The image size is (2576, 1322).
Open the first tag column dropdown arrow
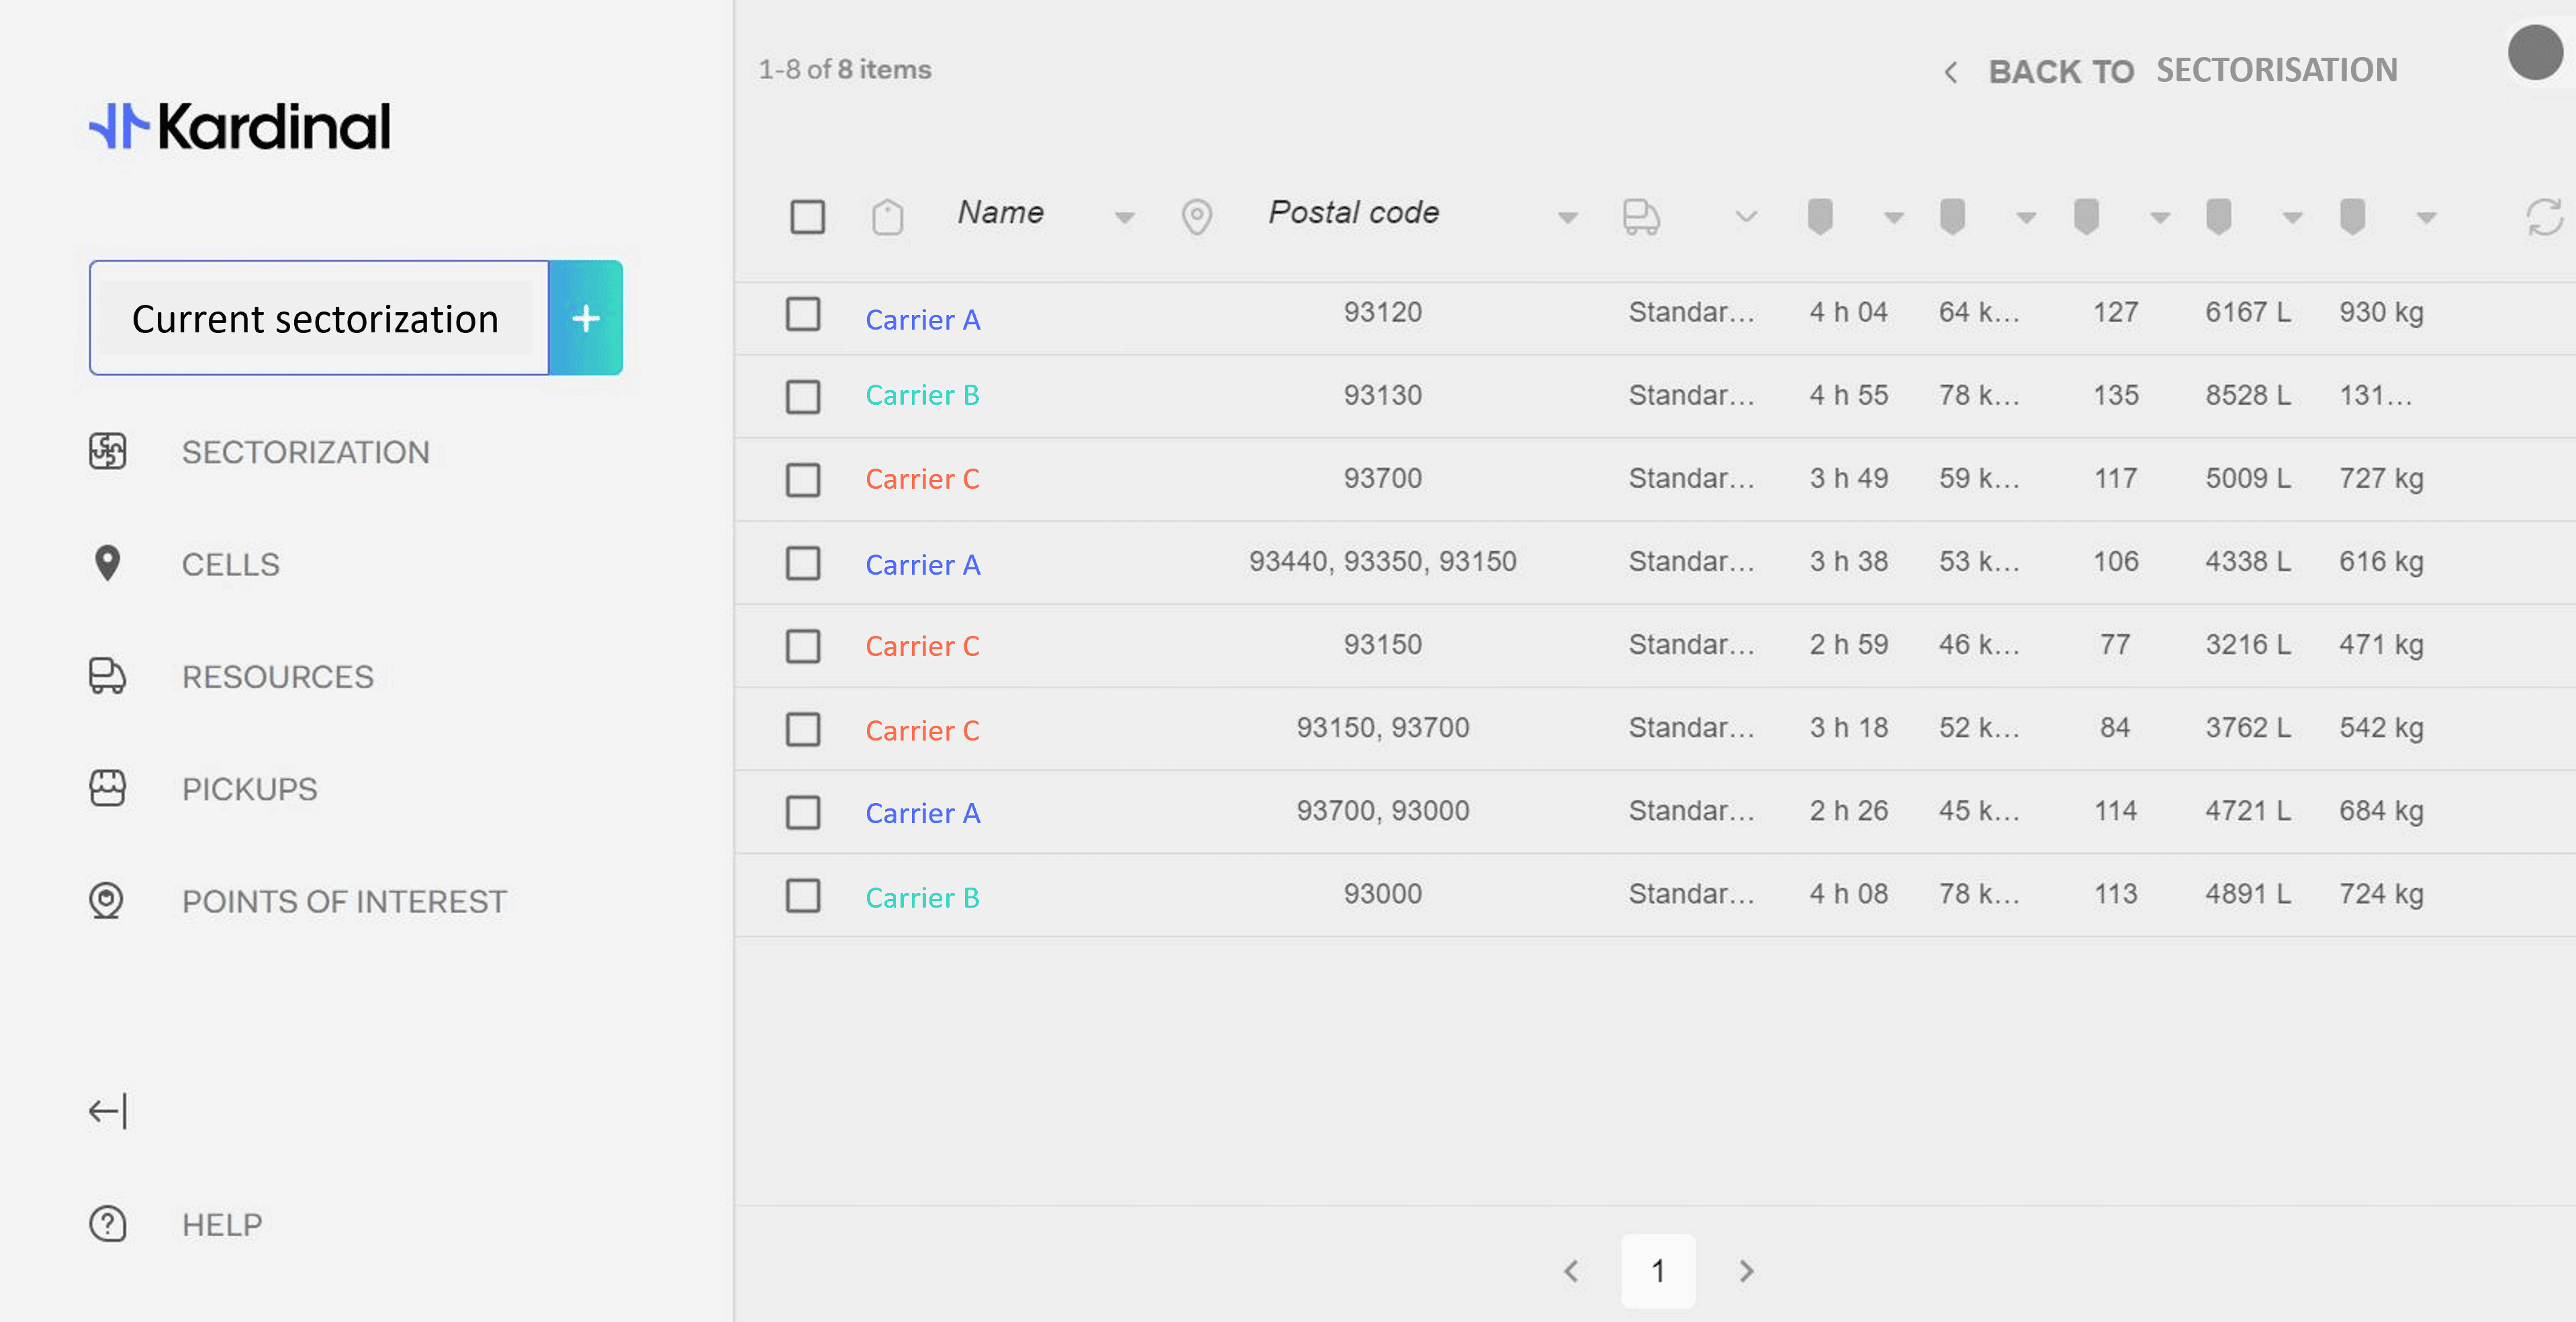pyautogui.click(x=1893, y=218)
